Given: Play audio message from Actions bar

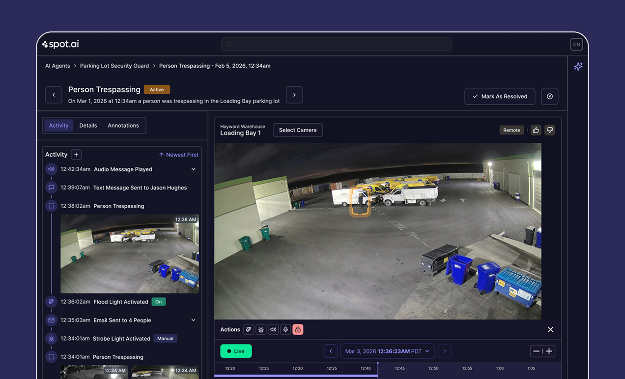Looking at the screenshot, I should 273,329.
